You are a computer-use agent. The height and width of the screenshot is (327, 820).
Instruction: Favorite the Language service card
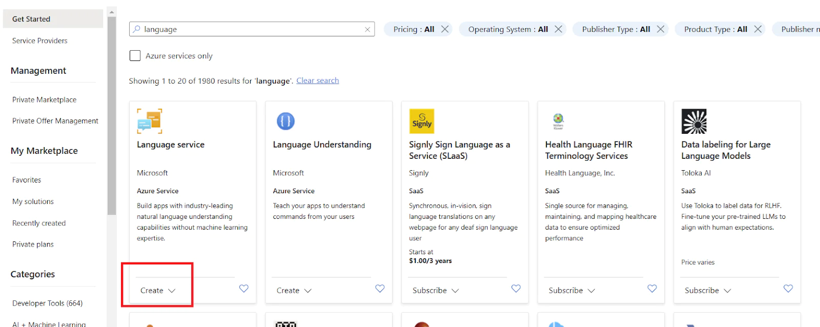click(244, 289)
